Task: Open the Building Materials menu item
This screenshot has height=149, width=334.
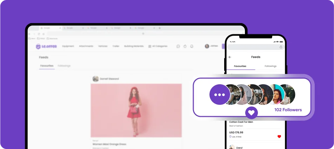Action: coord(134,46)
